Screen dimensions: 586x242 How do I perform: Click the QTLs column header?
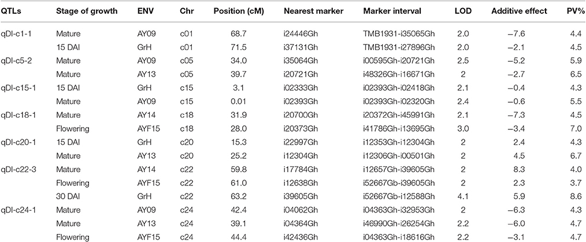(12, 12)
